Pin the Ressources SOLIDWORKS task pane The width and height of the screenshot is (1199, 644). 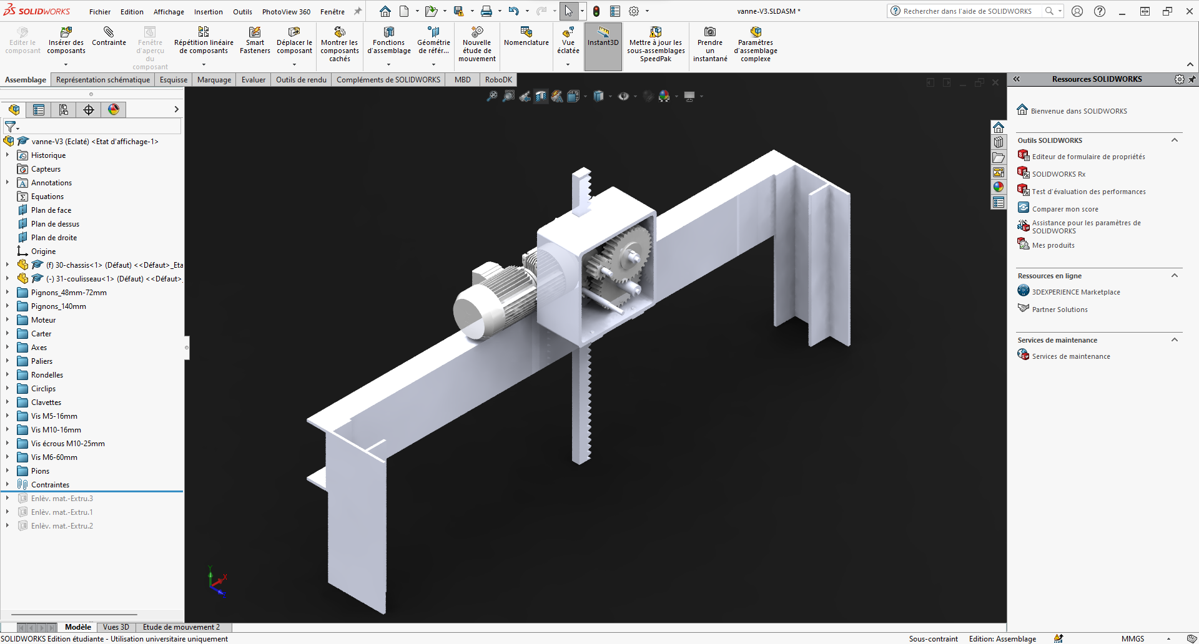click(1192, 79)
